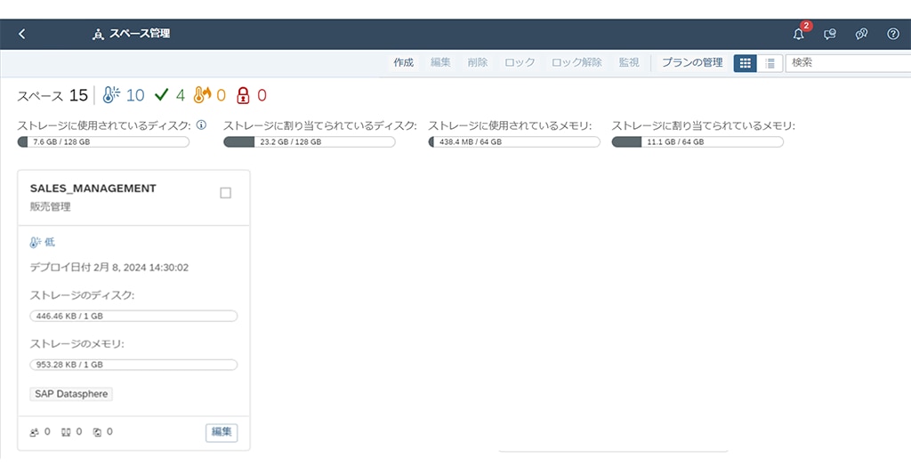Click 編集 button on SALES_MANAGEMENT card
Screen dimensions: 911x474
click(x=222, y=432)
